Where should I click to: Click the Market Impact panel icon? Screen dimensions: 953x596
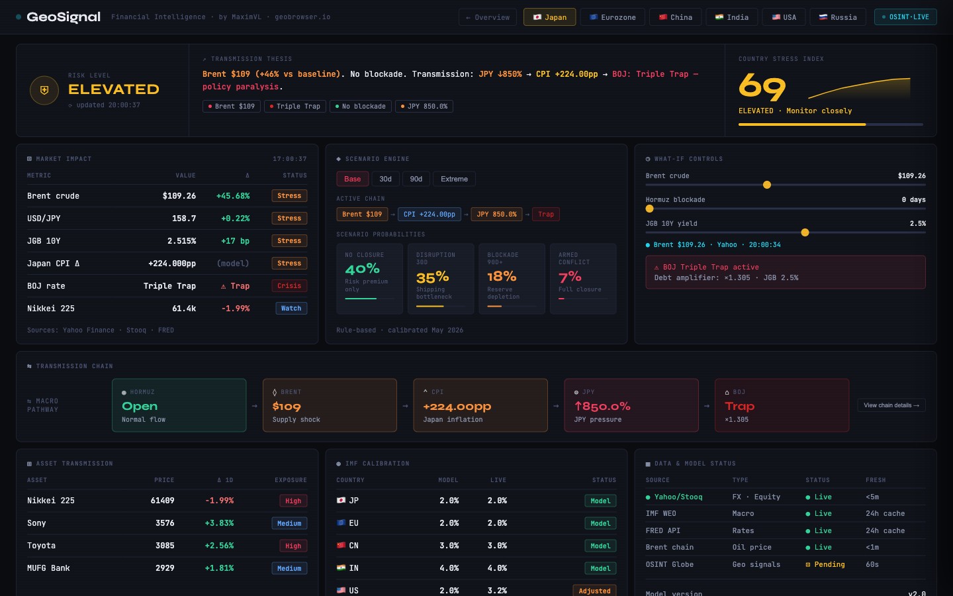(x=30, y=159)
